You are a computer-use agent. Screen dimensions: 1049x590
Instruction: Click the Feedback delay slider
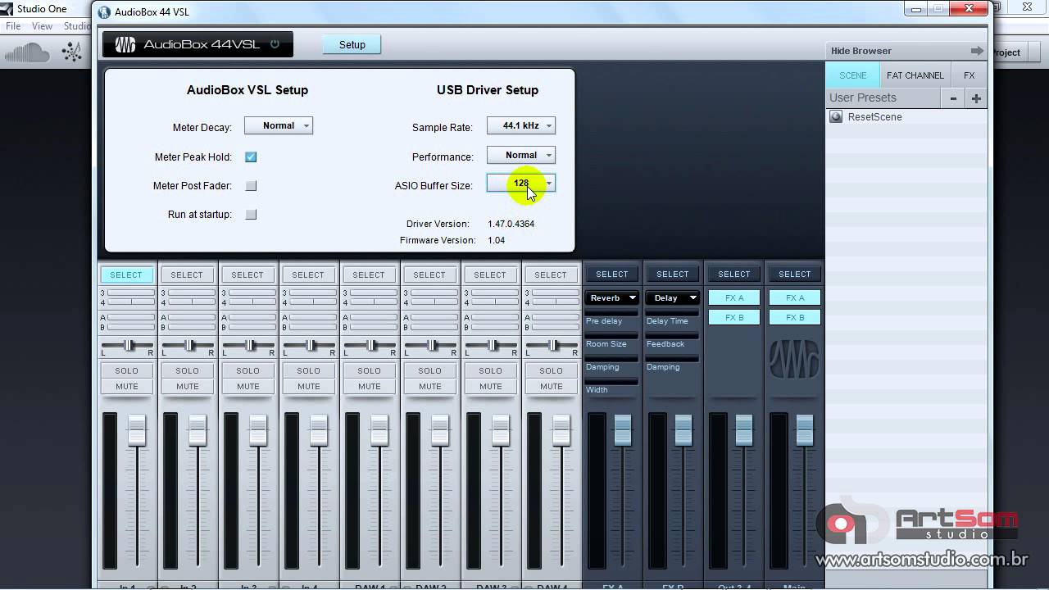[x=672, y=336]
